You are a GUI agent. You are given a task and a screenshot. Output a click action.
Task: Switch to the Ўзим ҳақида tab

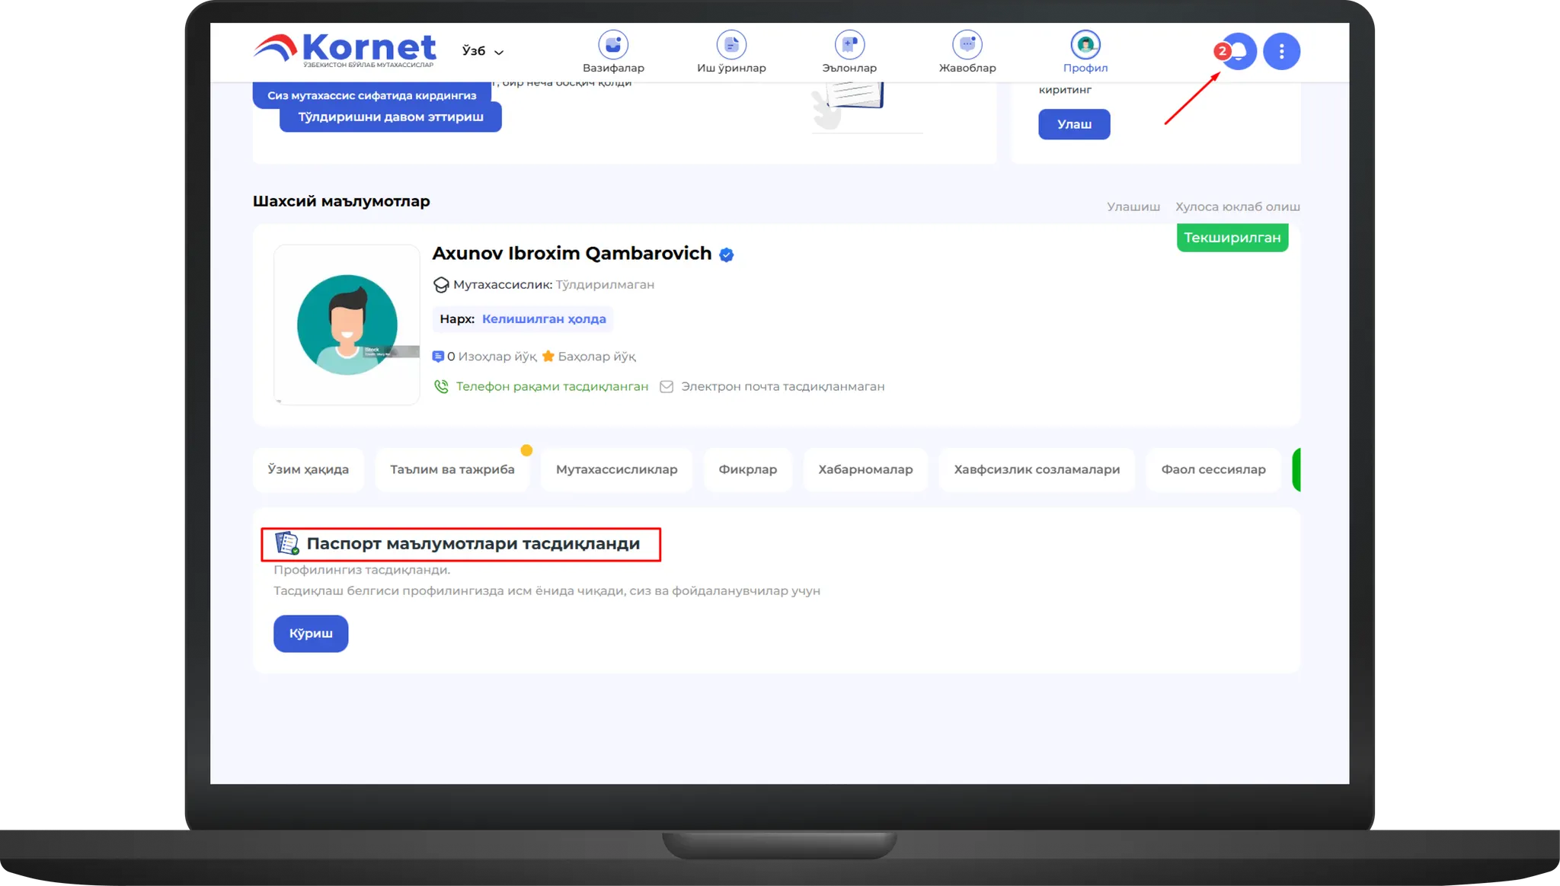tap(308, 469)
